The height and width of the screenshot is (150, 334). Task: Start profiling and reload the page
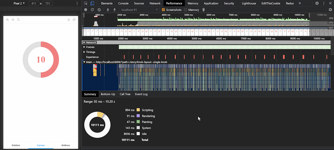[x=93, y=10]
